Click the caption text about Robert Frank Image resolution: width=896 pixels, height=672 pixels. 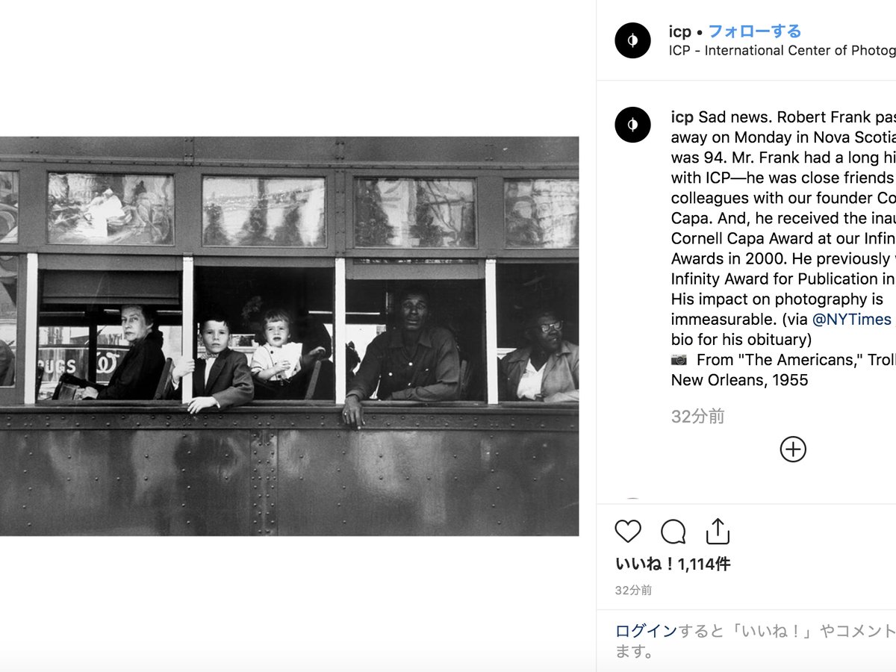783,249
